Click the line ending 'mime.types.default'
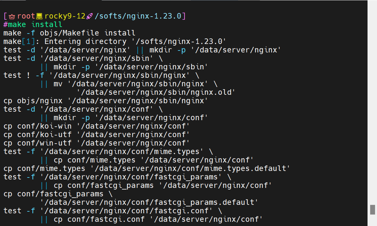 pyautogui.click(x=147, y=168)
